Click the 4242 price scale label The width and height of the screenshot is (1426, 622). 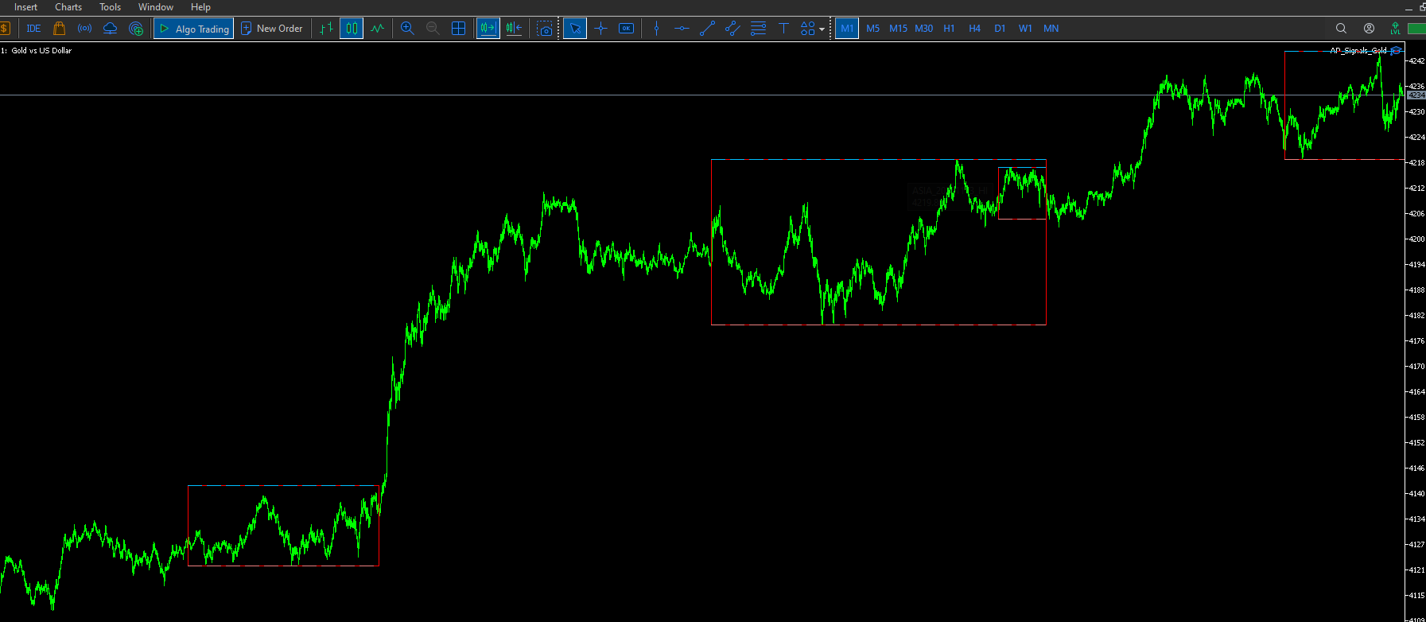1416,60
